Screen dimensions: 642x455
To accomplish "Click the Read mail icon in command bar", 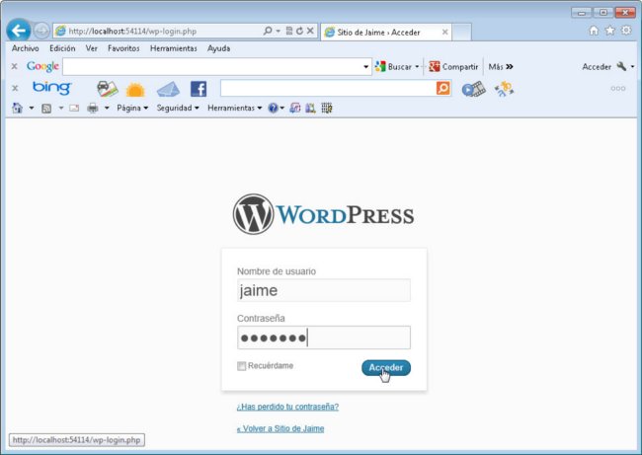I will click(x=74, y=108).
